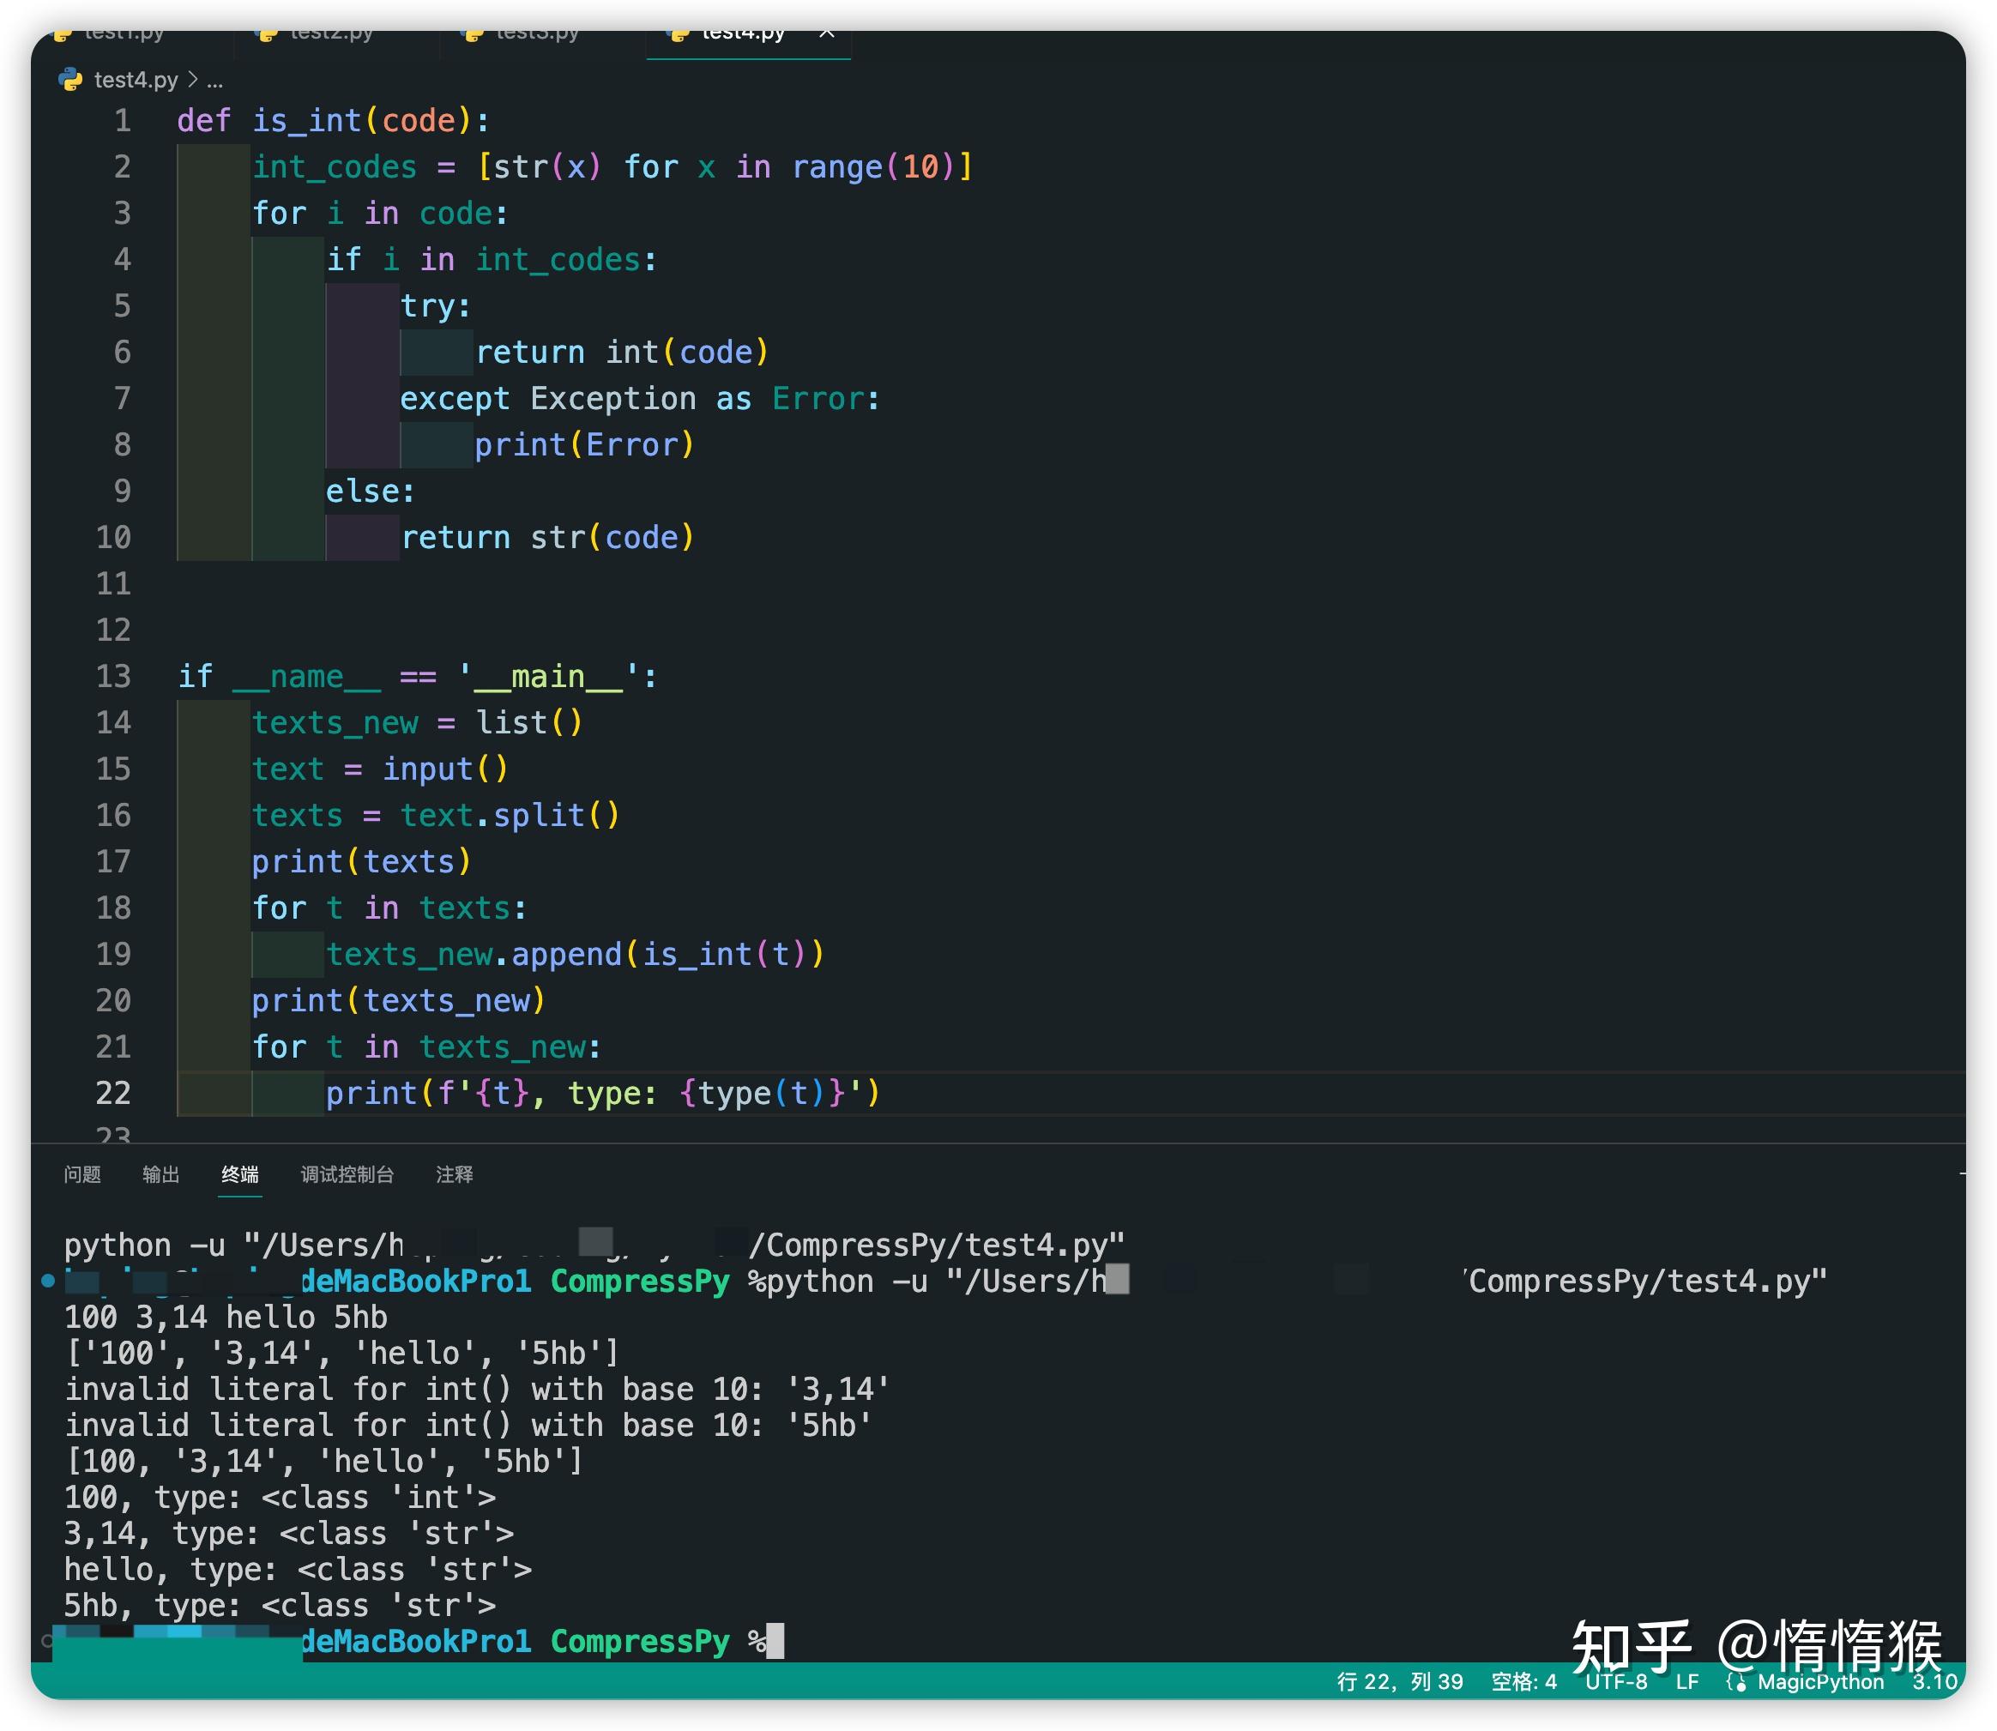Click 'text = input()' on line 15

coord(380,769)
